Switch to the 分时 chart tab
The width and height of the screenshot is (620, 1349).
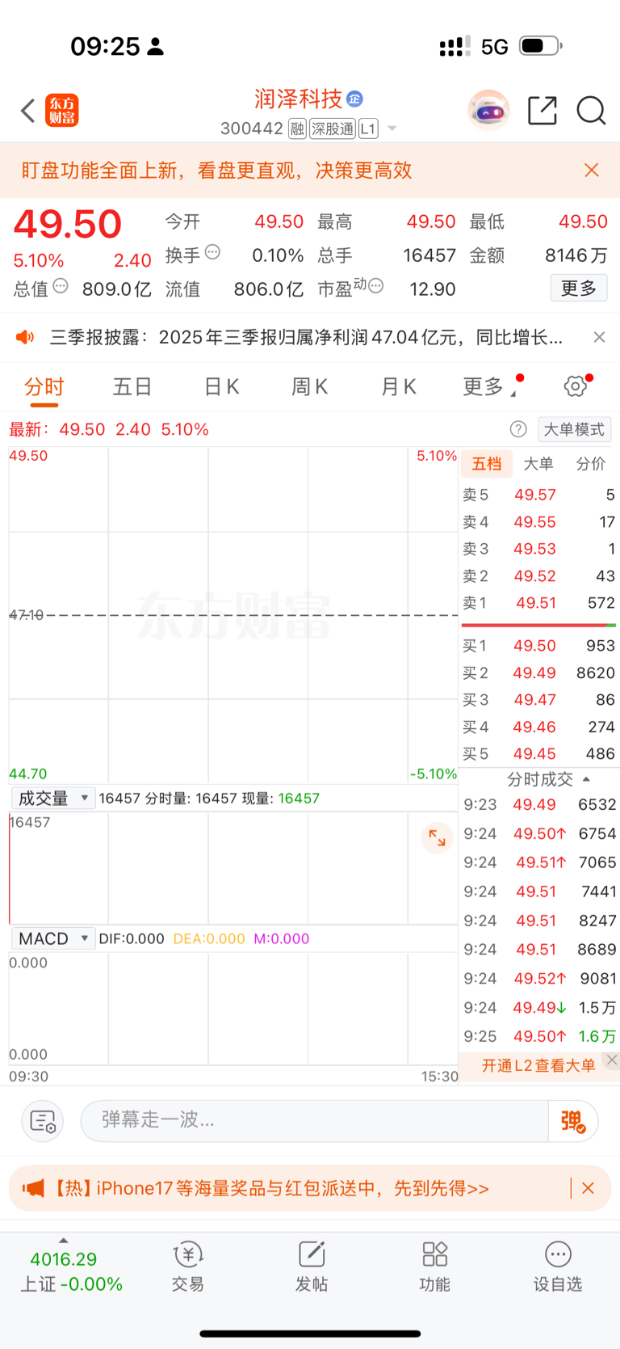point(44,387)
